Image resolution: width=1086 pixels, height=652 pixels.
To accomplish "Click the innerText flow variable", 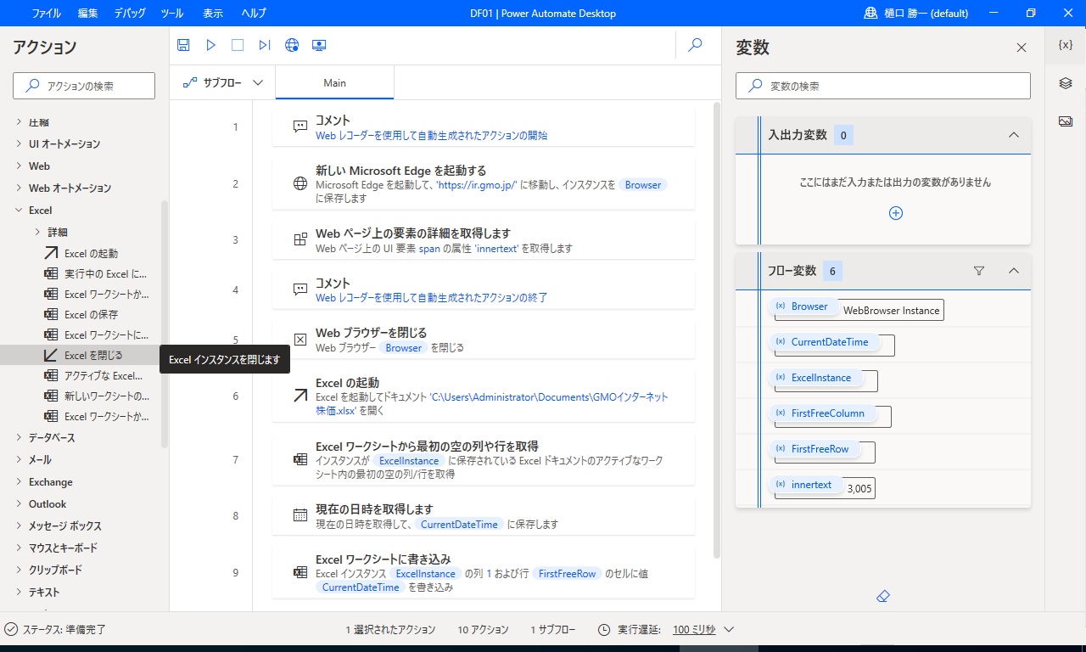I will click(806, 485).
